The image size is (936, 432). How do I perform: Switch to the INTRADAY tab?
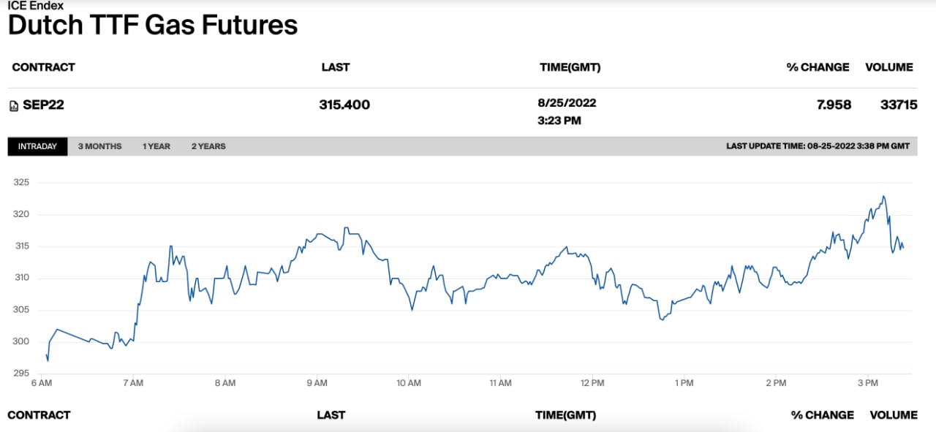click(37, 146)
